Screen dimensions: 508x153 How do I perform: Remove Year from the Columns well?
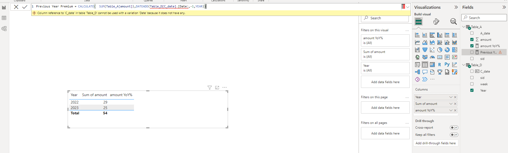[455, 97]
